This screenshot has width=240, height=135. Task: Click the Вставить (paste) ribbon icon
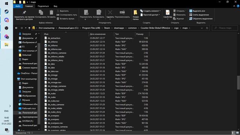(51, 12)
